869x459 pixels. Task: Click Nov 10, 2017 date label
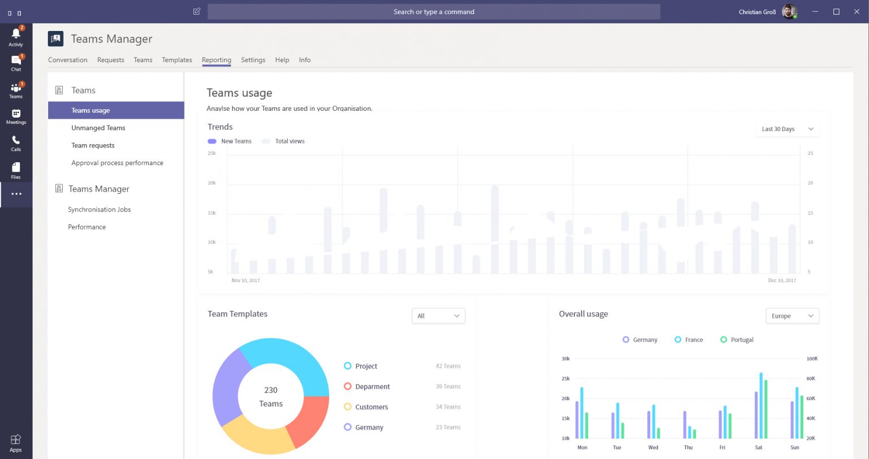pos(246,280)
